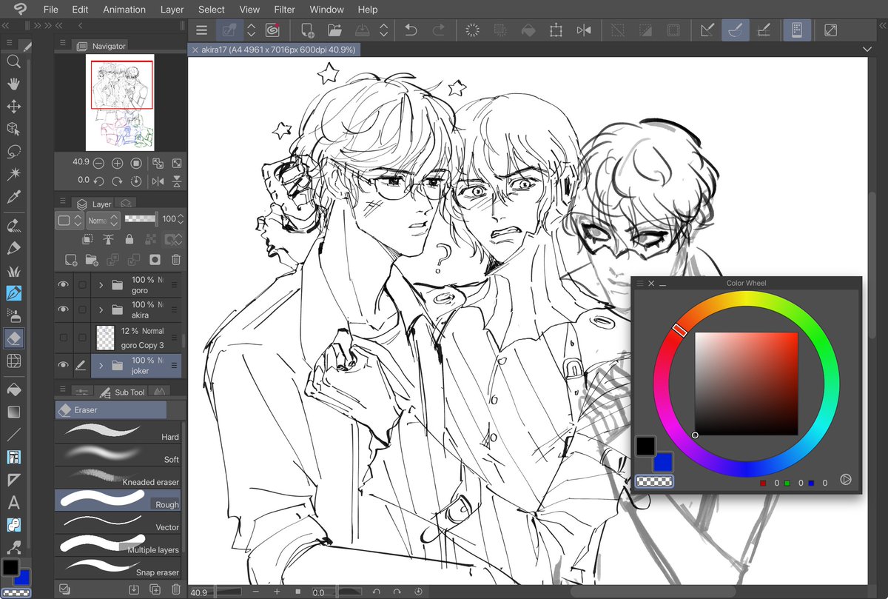Image resolution: width=888 pixels, height=599 pixels.
Task: Click Create layer mask icon
Action: point(155,259)
